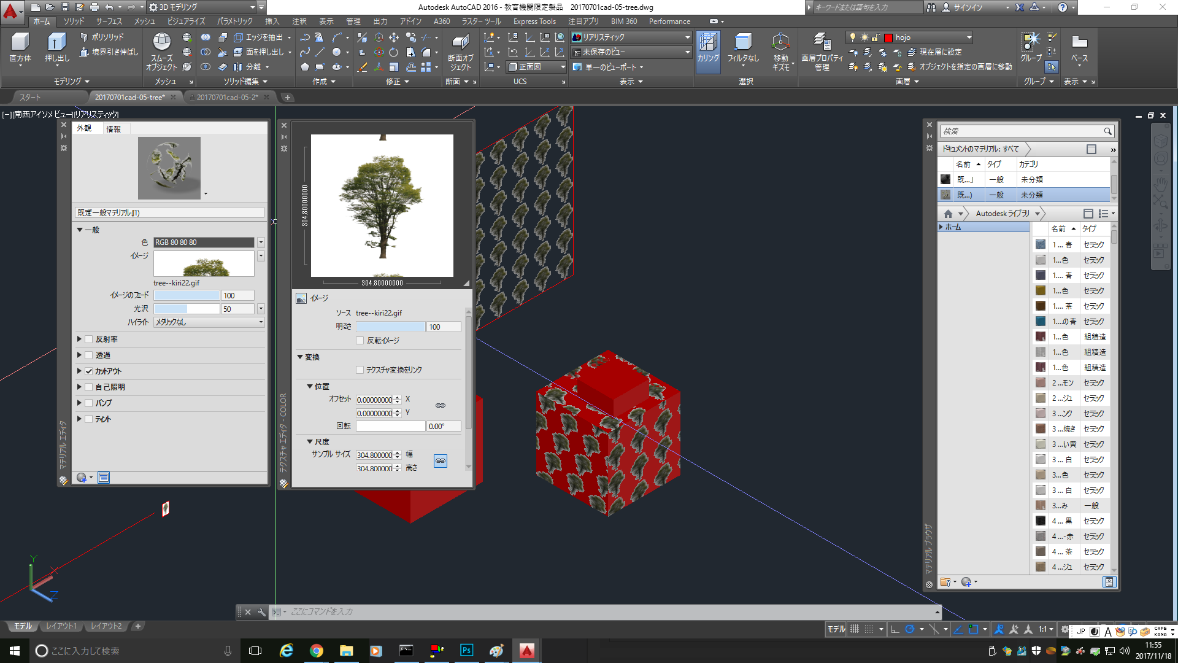Click the RGB 80 80 80 color field
Screen dimensions: 1178x663
click(x=203, y=242)
